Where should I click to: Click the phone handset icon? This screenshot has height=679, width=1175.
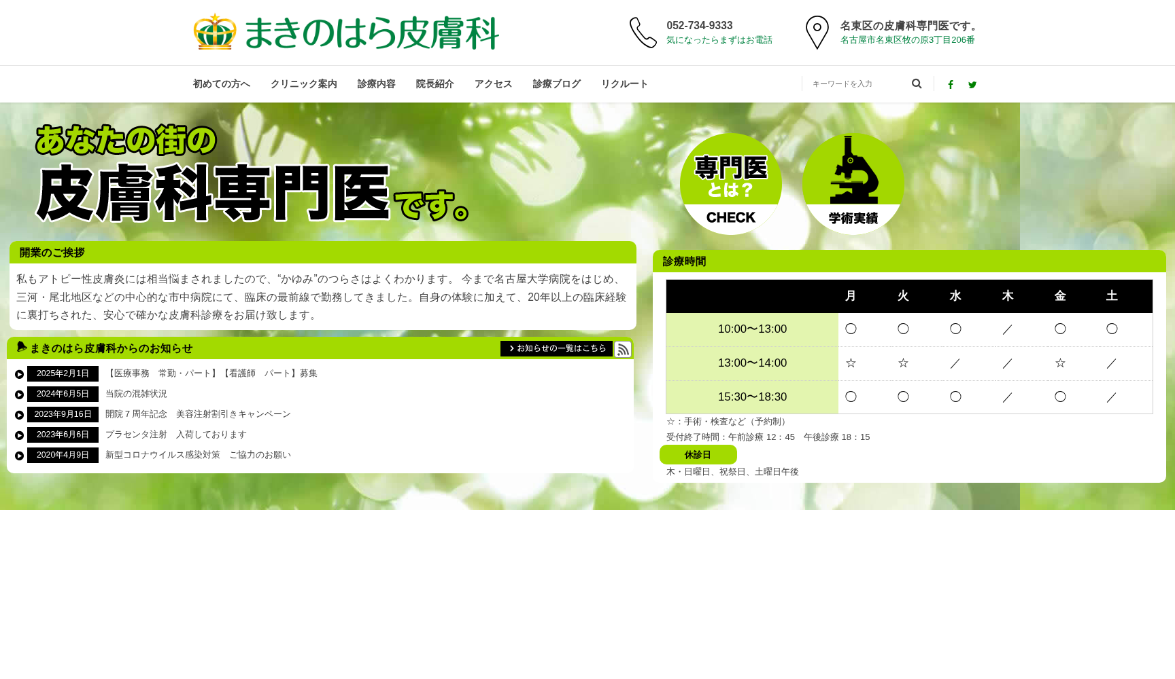click(643, 33)
